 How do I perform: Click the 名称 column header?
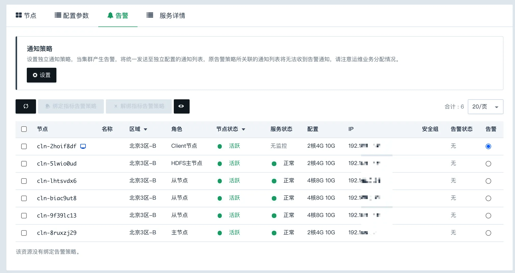(x=107, y=129)
